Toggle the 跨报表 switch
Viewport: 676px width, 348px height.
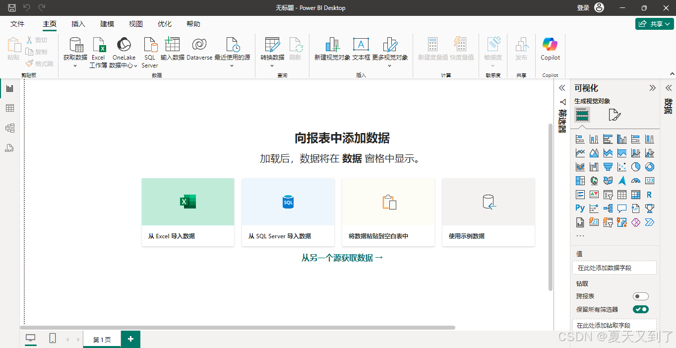[641, 296]
